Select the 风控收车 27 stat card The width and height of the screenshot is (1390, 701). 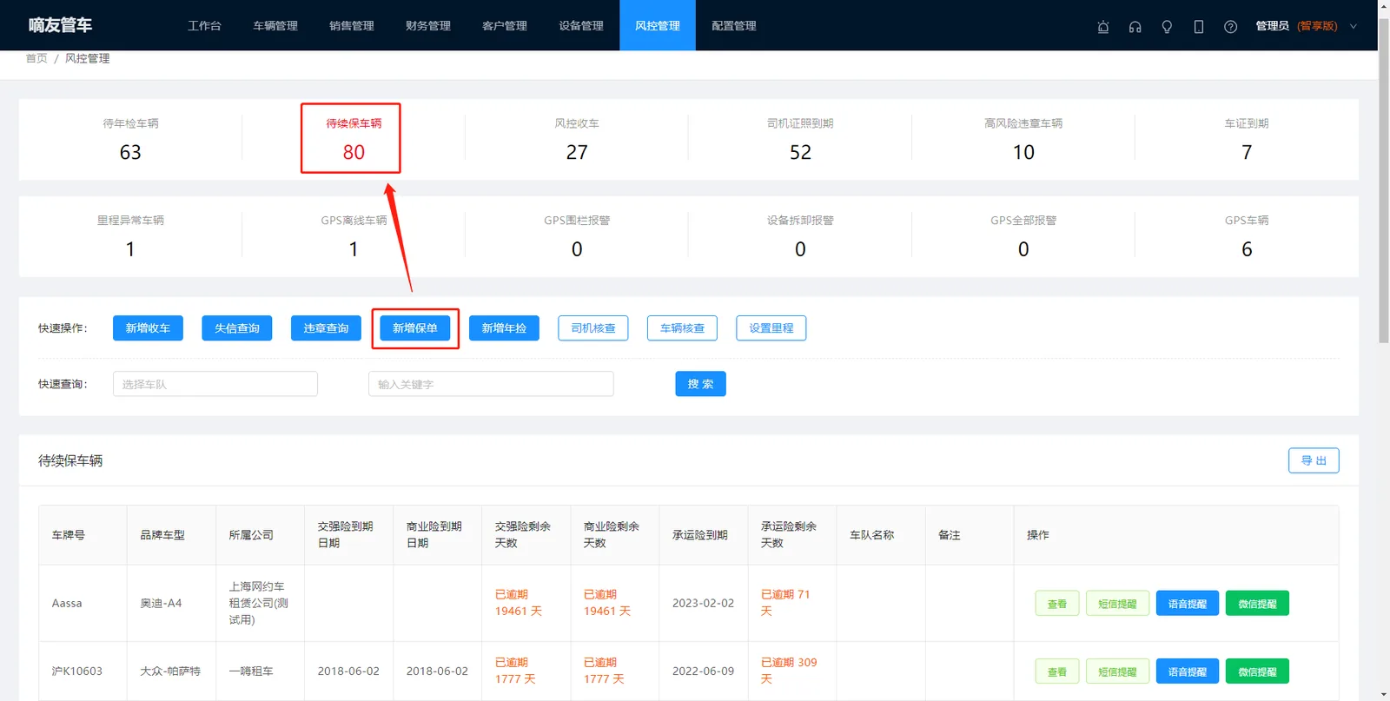(577, 139)
